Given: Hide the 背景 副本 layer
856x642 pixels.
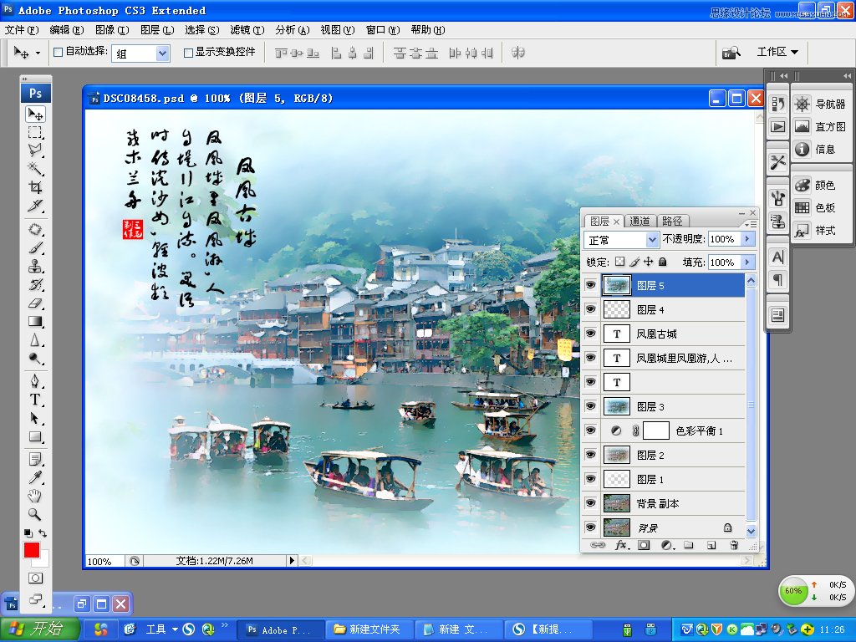Looking at the screenshot, I should point(591,502).
